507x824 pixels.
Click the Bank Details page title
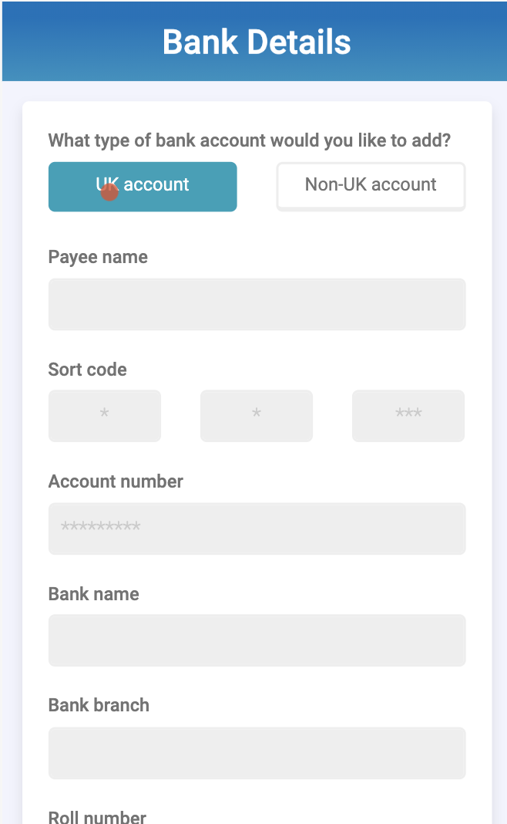pyautogui.click(x=257, y=42)
